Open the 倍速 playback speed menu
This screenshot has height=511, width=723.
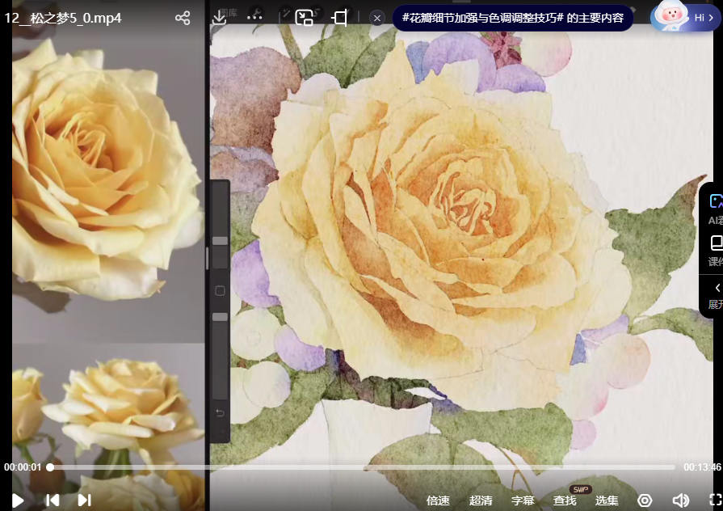(438, 500)
